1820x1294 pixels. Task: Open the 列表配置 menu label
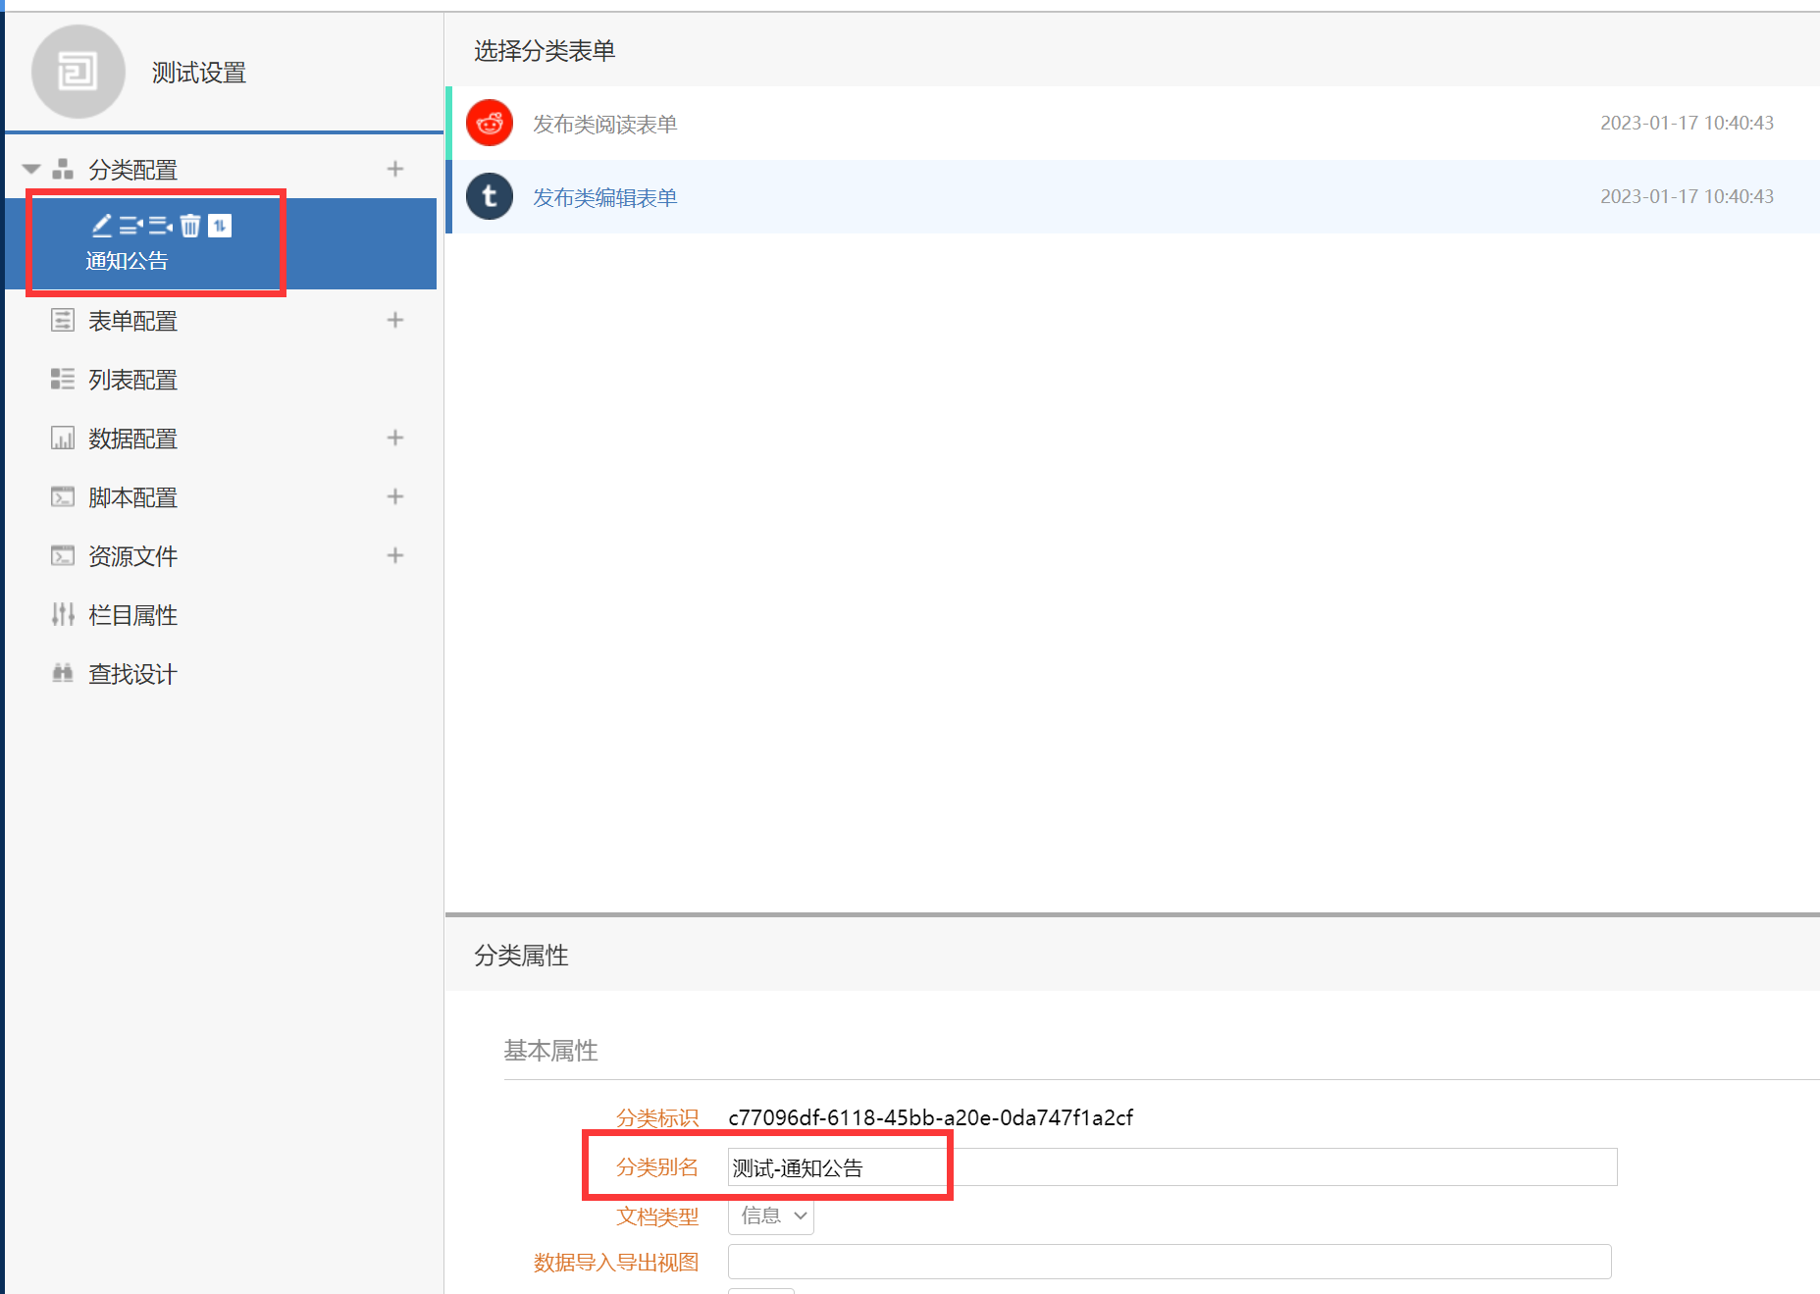point(132,380)
